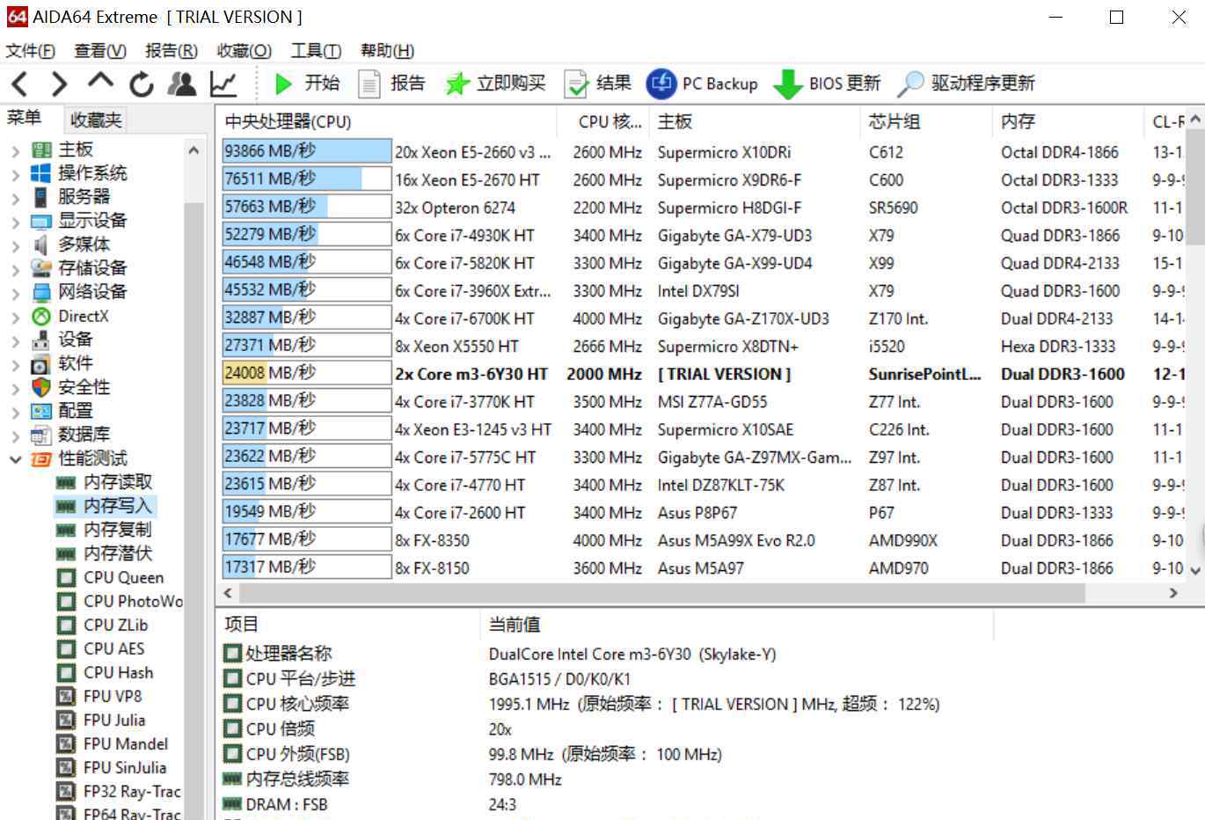The width and height of the screenshot is (1205, 820).
Task: Click results table scroll-down arrow
Action: coord(1195,570)
